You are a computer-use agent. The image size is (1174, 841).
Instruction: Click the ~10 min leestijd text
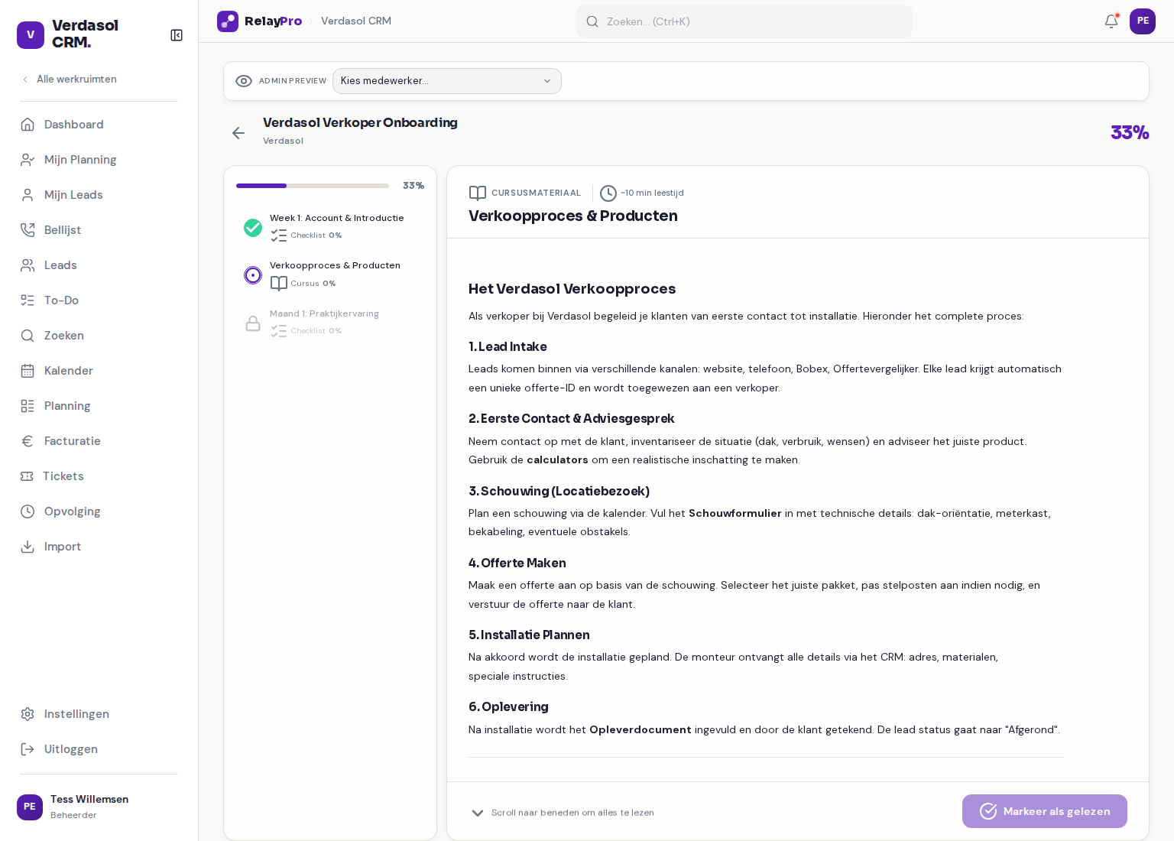(x=652, y=193)
